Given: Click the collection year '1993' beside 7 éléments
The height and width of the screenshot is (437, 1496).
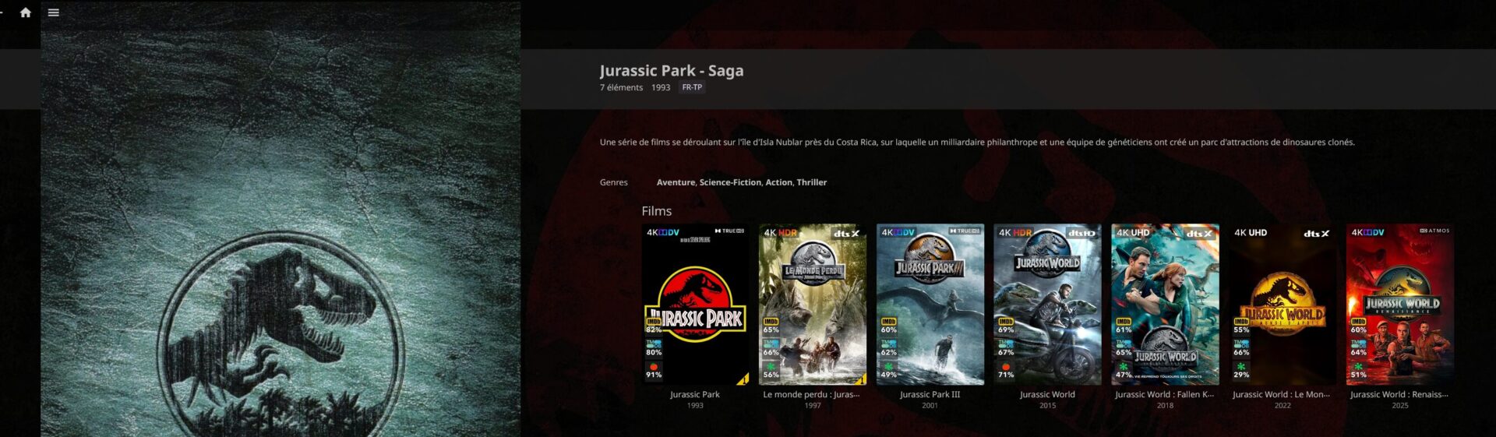Looking at the screenshot, I should point(661,87).
